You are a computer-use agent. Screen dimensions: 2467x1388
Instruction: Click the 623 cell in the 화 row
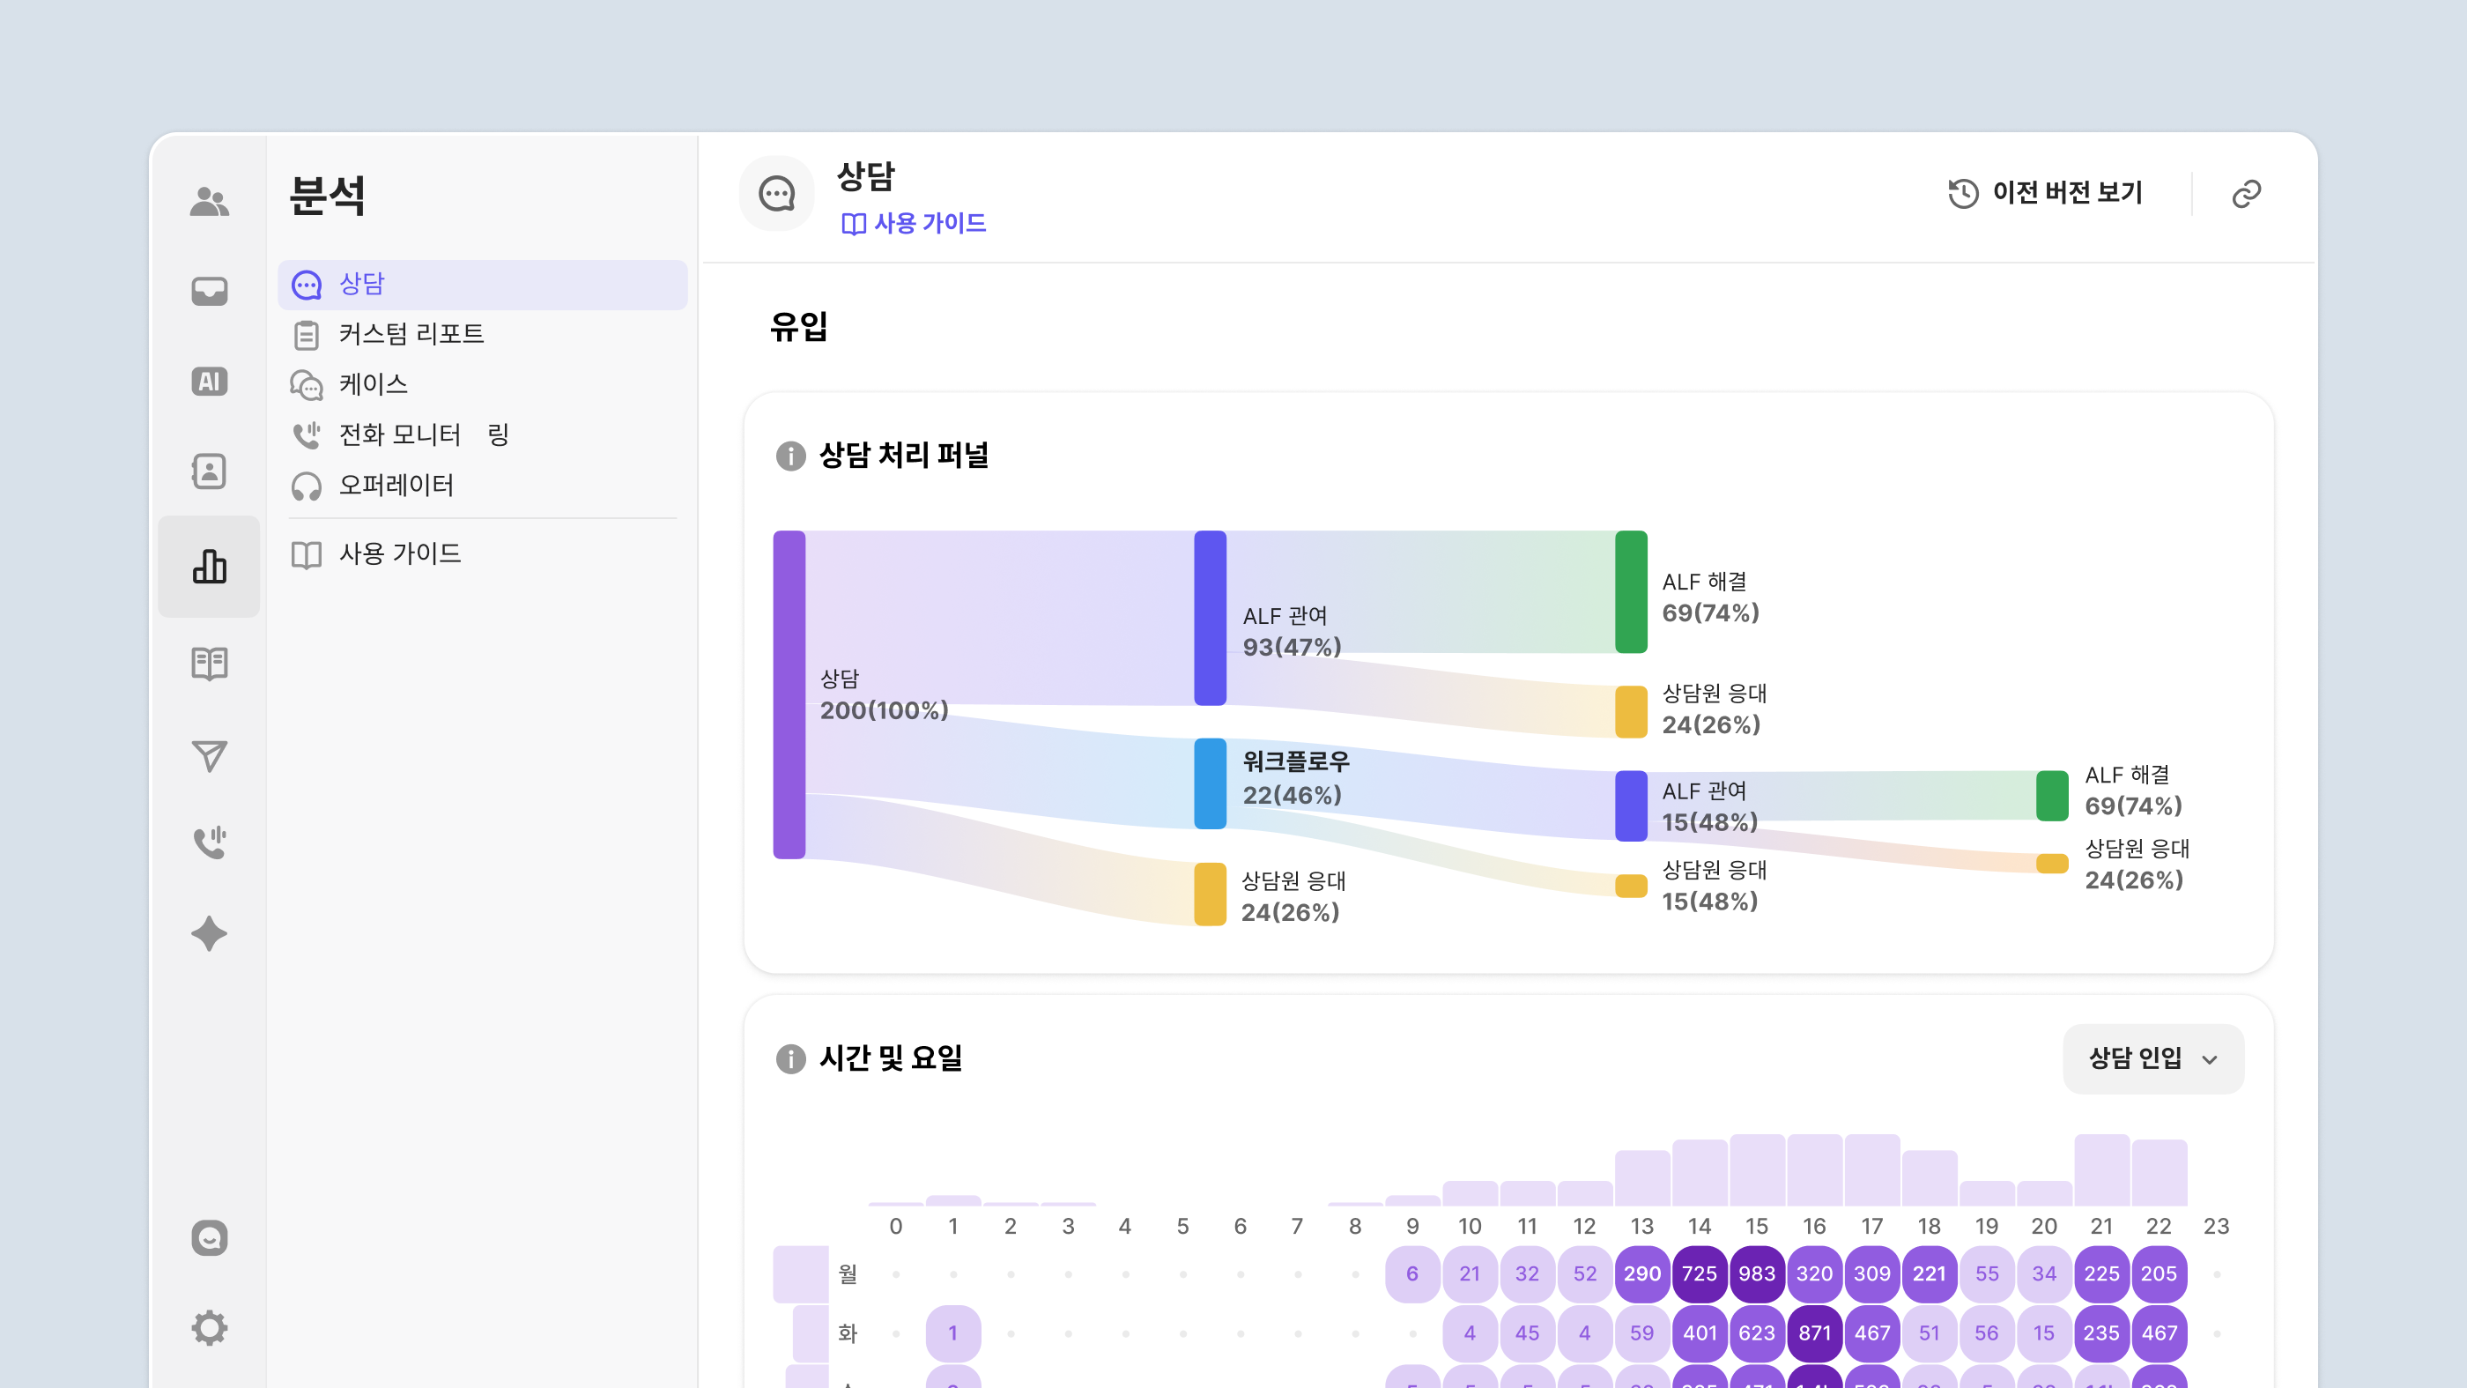click(x=1758, y=1333)
